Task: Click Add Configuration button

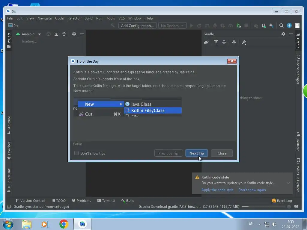Action: point(137,26)
